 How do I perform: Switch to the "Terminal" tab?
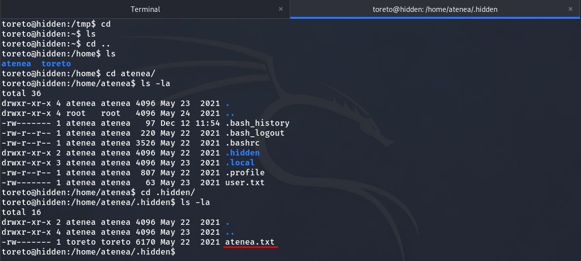point(145,9)
